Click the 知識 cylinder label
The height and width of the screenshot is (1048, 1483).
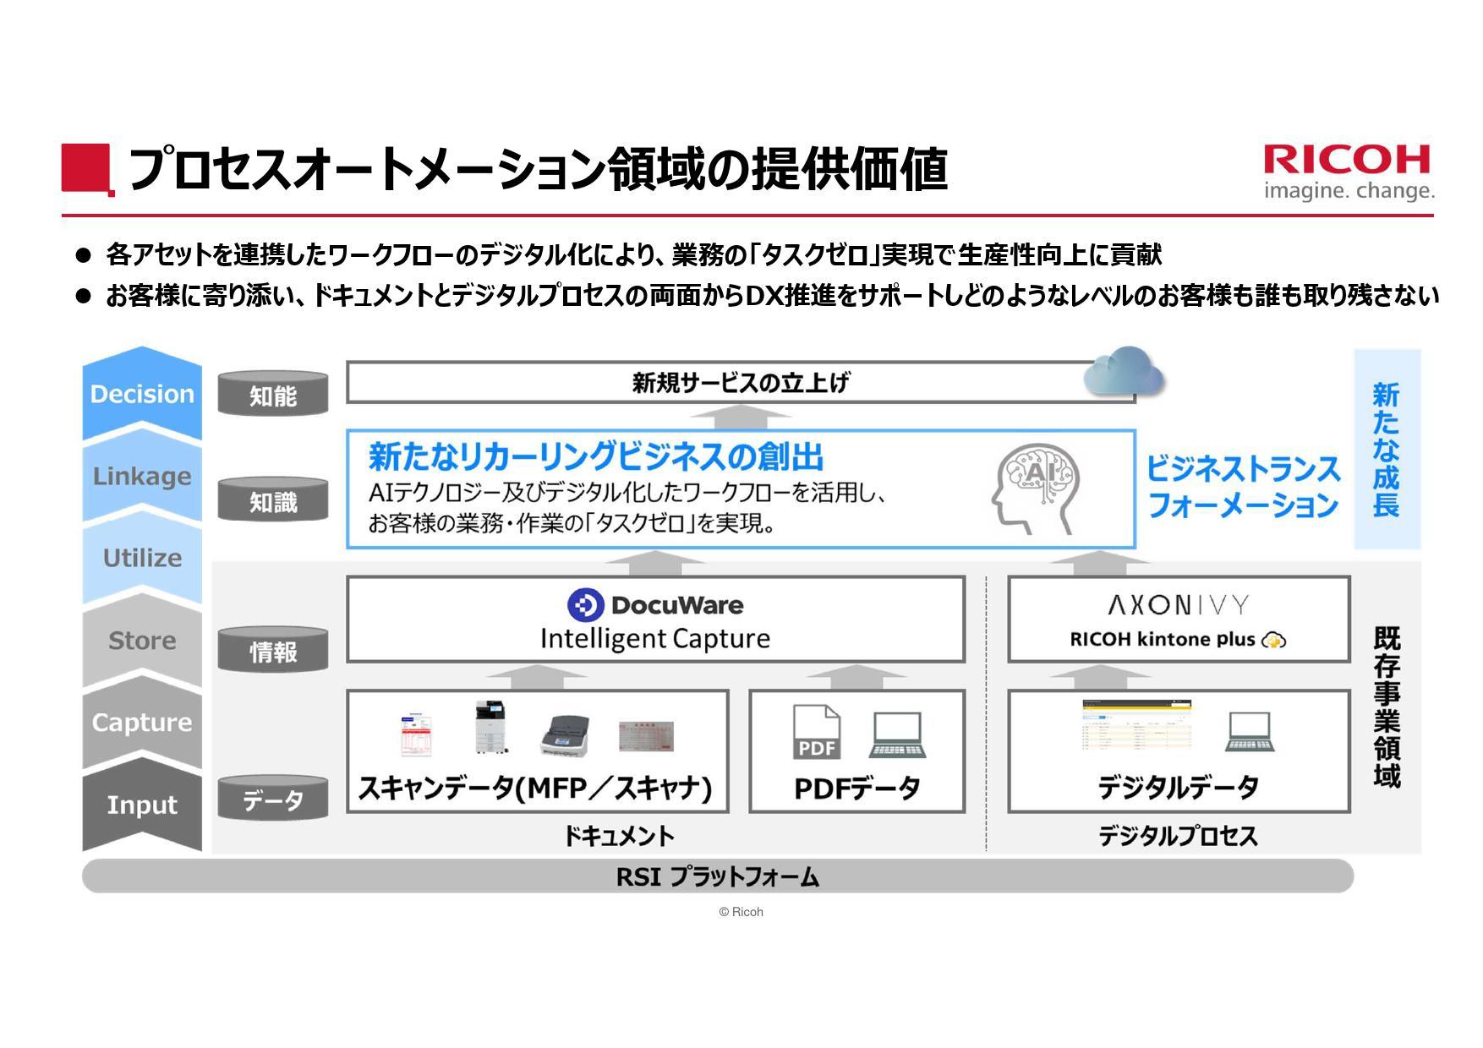(x=273, y=500)
